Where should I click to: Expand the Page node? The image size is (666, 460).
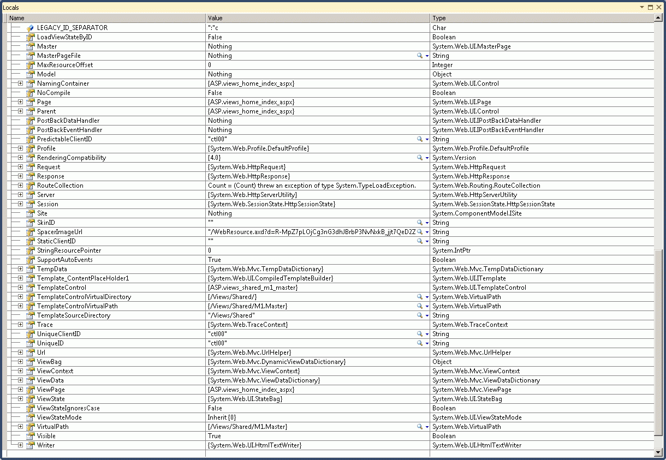pos(20,102)
